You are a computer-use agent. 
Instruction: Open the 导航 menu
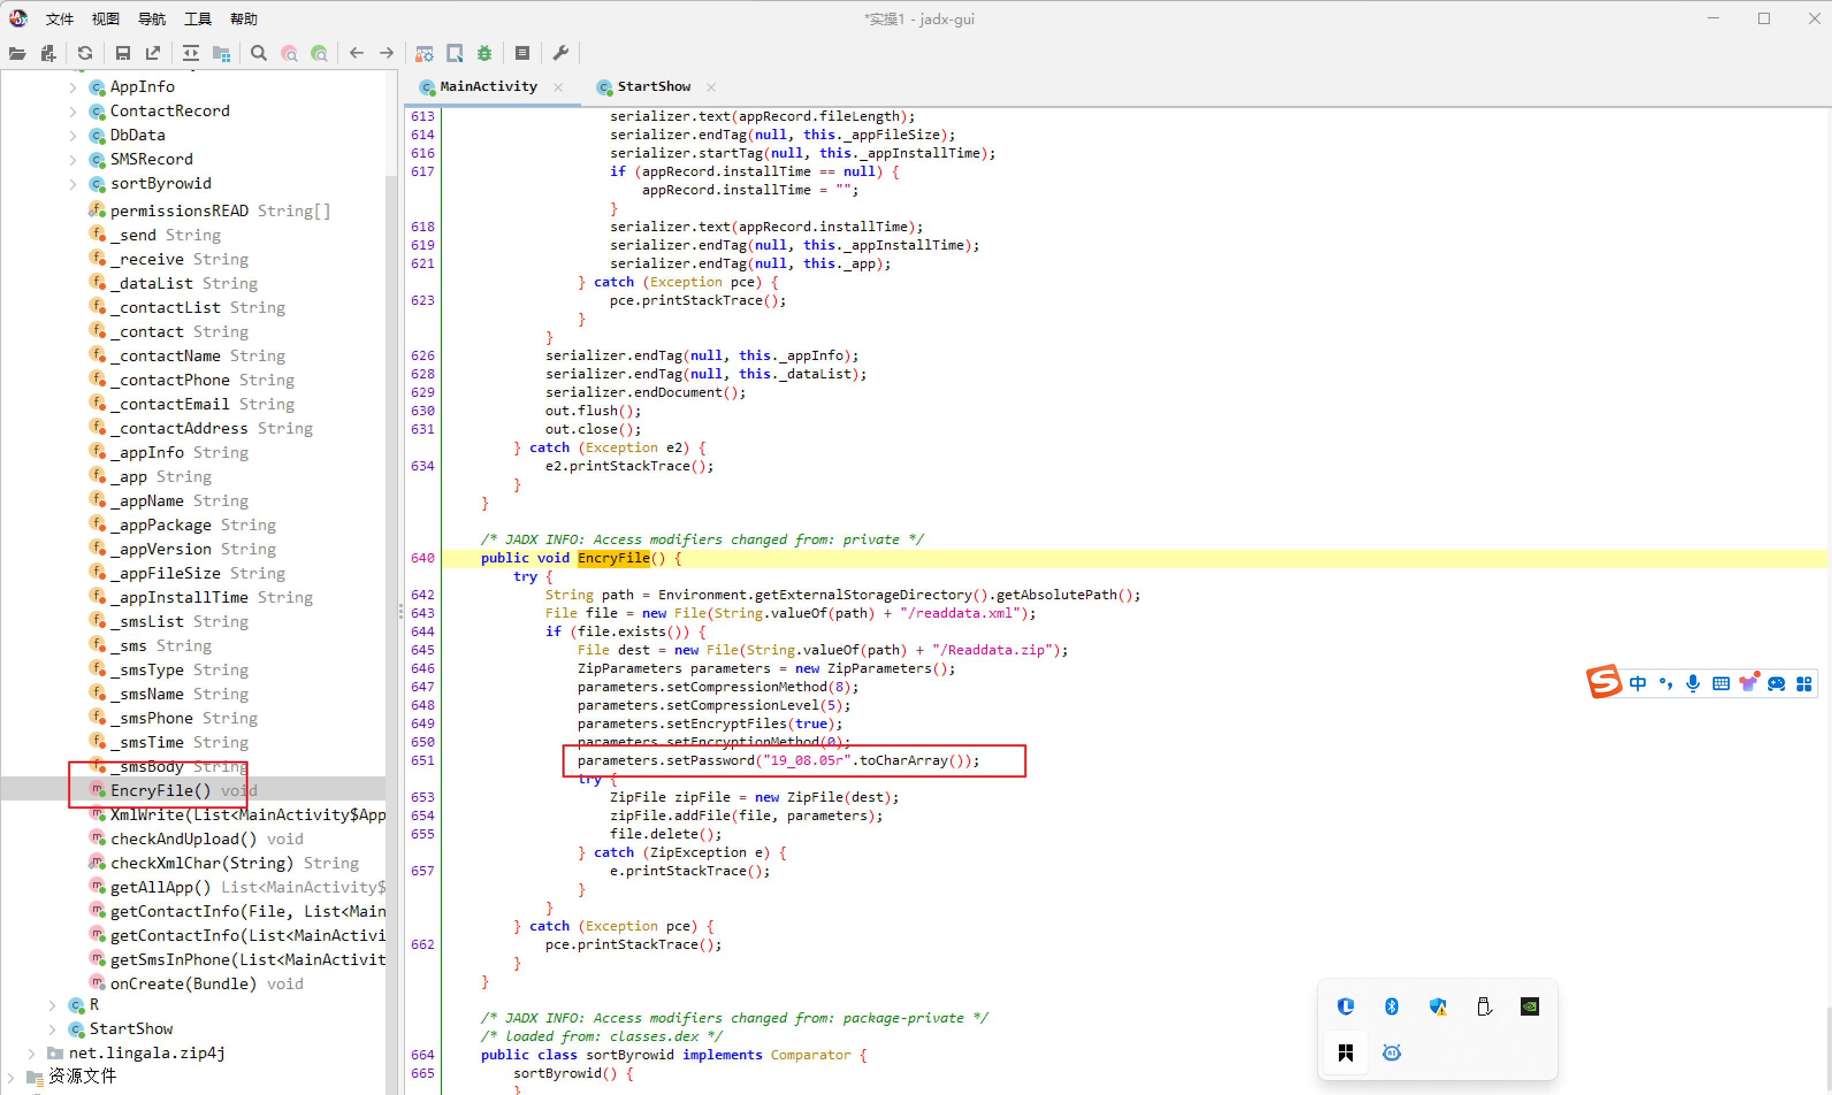tap(151, 19)
